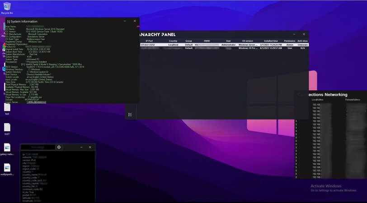Image resolution: width=367 pixels, height=203 pixels.
Task: Select the galaxy-natu... image file on desktop
Action: [7, 149]
